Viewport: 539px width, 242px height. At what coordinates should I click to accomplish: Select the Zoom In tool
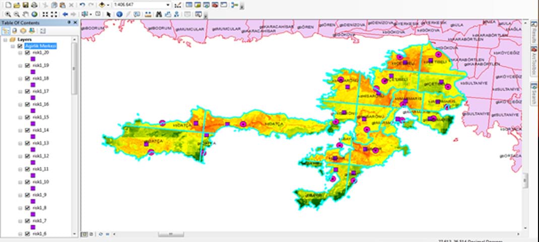pos(8,15)
